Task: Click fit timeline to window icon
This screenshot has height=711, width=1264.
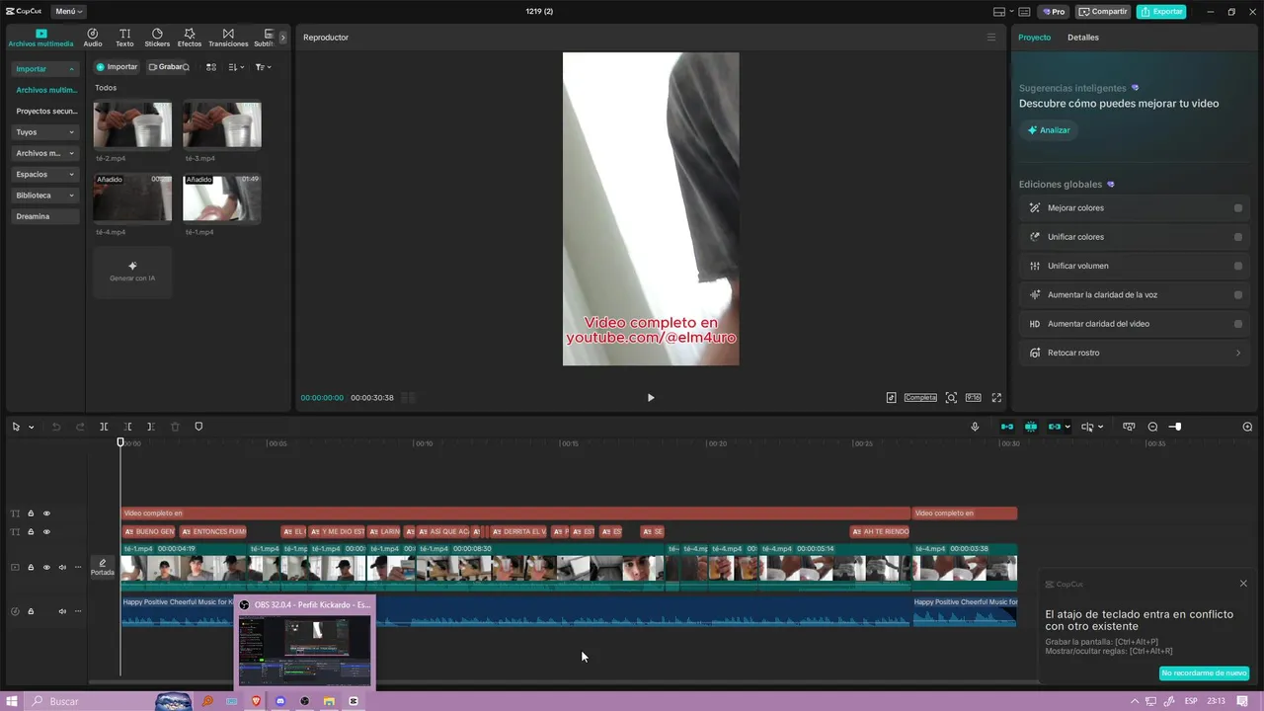Action: [x=1129, y=427]
